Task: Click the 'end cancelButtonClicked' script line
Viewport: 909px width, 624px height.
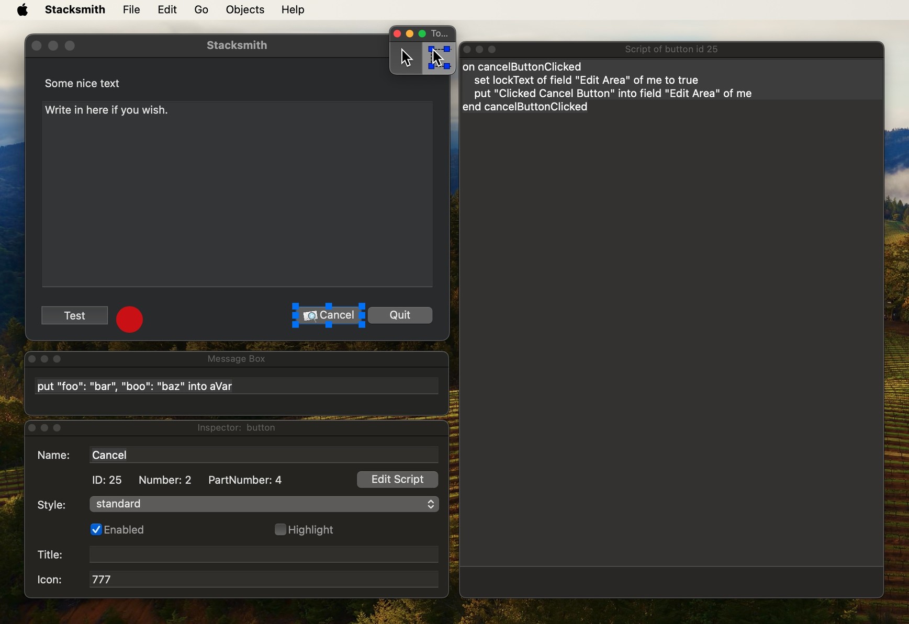Action: 525,107
